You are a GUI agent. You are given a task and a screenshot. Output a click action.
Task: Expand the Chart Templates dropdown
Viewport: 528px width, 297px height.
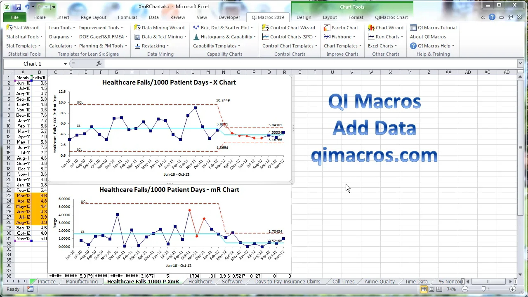coord(342,46)
